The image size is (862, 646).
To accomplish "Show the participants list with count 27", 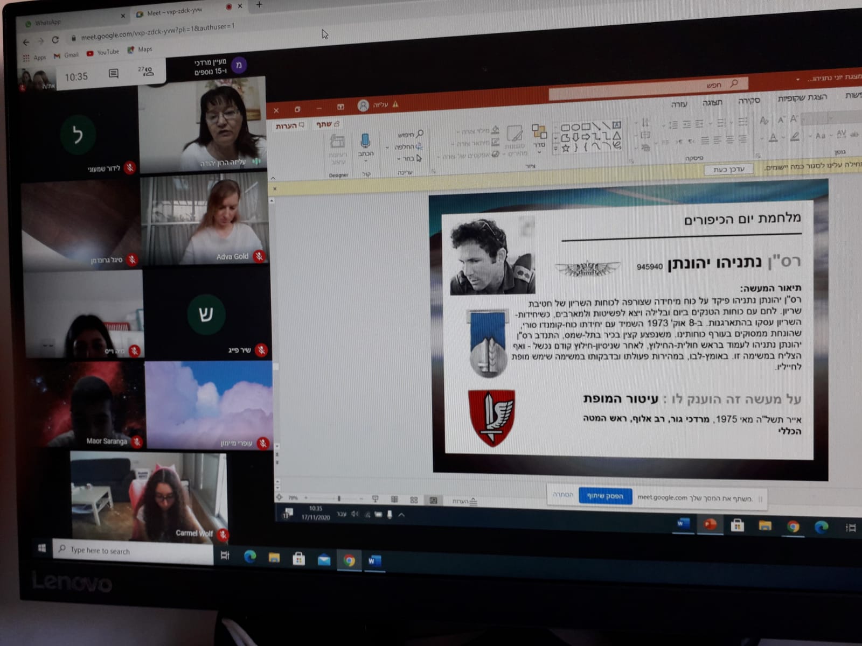I will (x=146, y=71).
